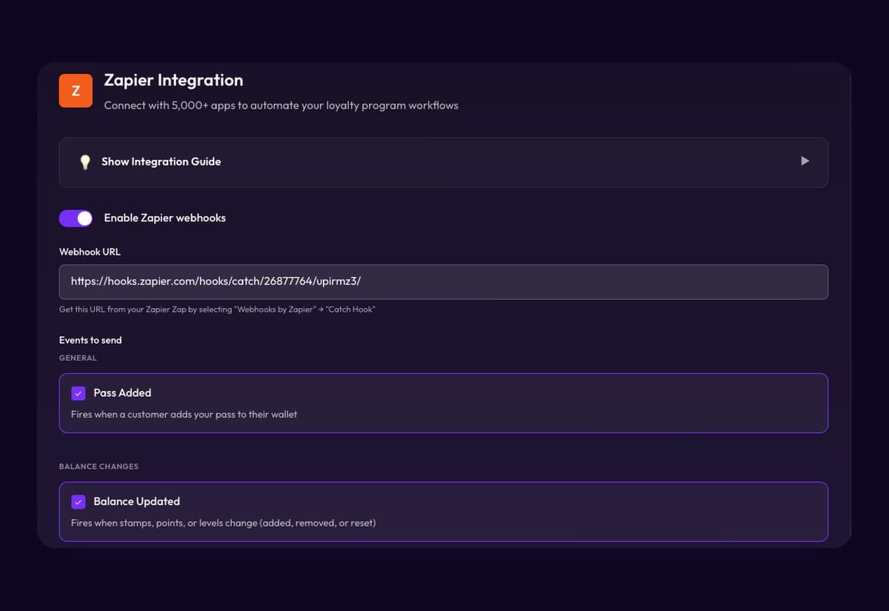
Task: Open the Show Integration Guide section
Action: tap(444, 162)
